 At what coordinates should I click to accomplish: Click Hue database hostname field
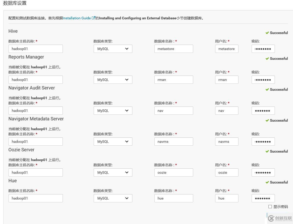[x=36, y=198]
